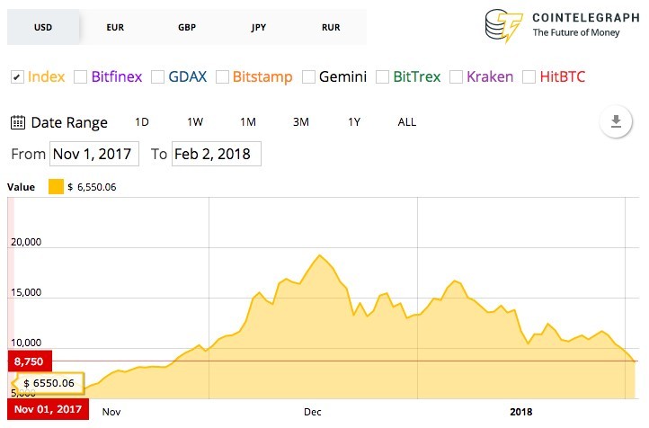This screenshot has height=428, width=649.
Task: Uncheck the Index checkbox
Action: click(17, 77)
